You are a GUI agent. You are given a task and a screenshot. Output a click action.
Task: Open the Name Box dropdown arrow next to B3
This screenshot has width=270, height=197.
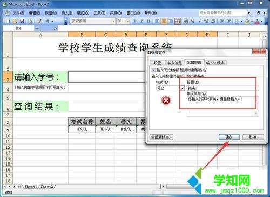coord(37,28)
